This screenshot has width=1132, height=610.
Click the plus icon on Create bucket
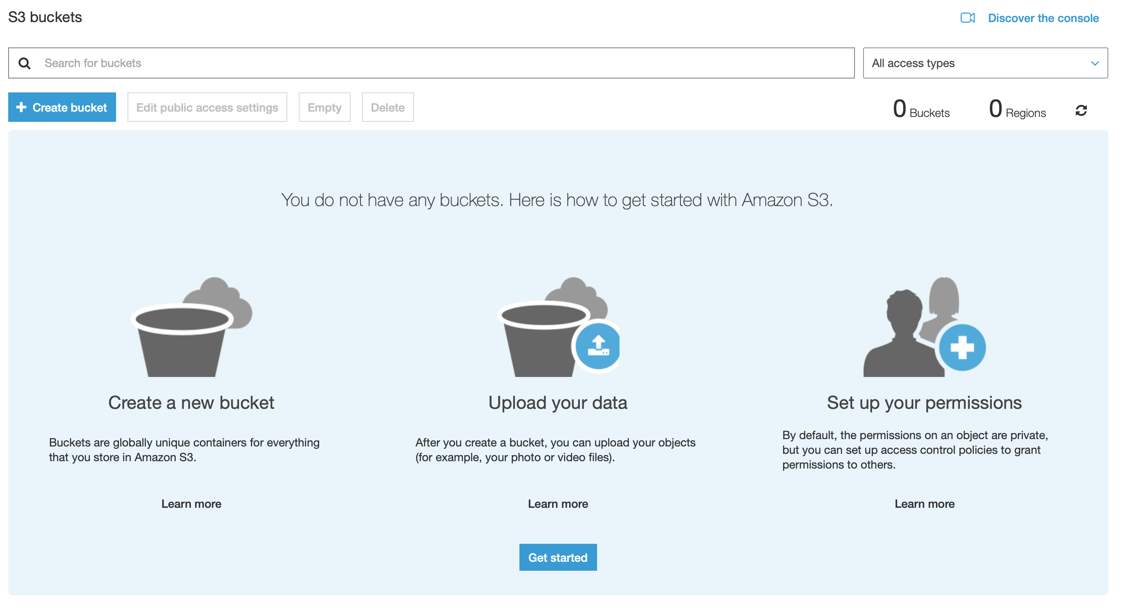click(21, 107)
